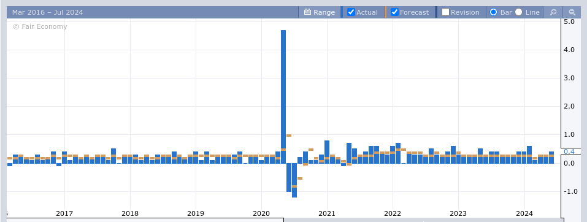Viewport: 587px width, 222px height.
Task: Click the orange forecast marker near 1.0
Action: coord(289,136)
